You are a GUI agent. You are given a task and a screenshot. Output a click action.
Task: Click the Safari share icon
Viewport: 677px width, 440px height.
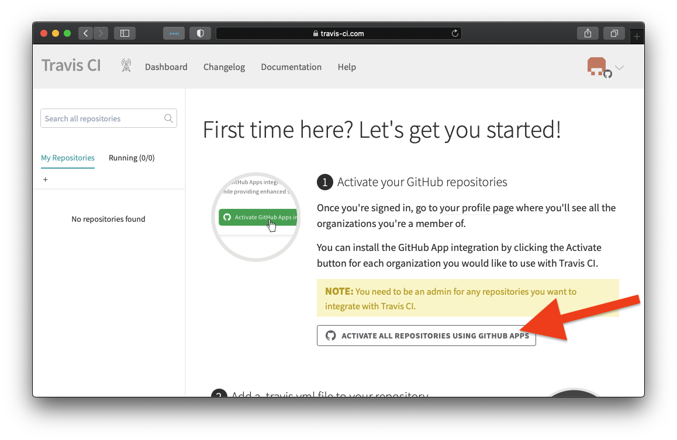pyautogui.click(x=588, y=33)
